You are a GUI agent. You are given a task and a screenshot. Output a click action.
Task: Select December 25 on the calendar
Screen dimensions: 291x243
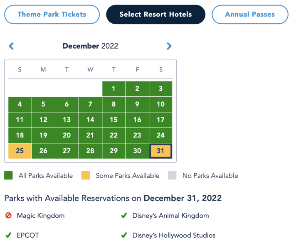[20, 151]
